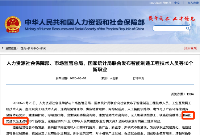
Task: Click the breadcrumb triangle arrow icon
Action: coord(3,48)
